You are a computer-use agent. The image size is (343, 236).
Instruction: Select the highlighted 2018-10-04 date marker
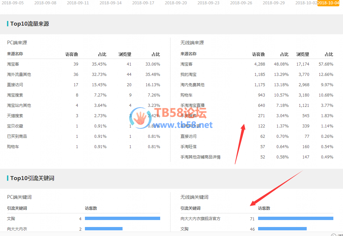point(328,3)
